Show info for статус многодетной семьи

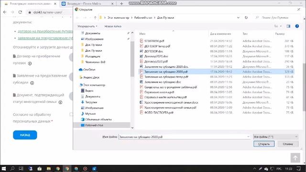(61, 102)
